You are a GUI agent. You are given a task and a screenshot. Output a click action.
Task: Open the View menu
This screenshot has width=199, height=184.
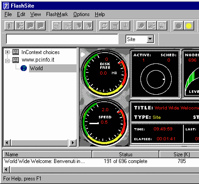35,14
